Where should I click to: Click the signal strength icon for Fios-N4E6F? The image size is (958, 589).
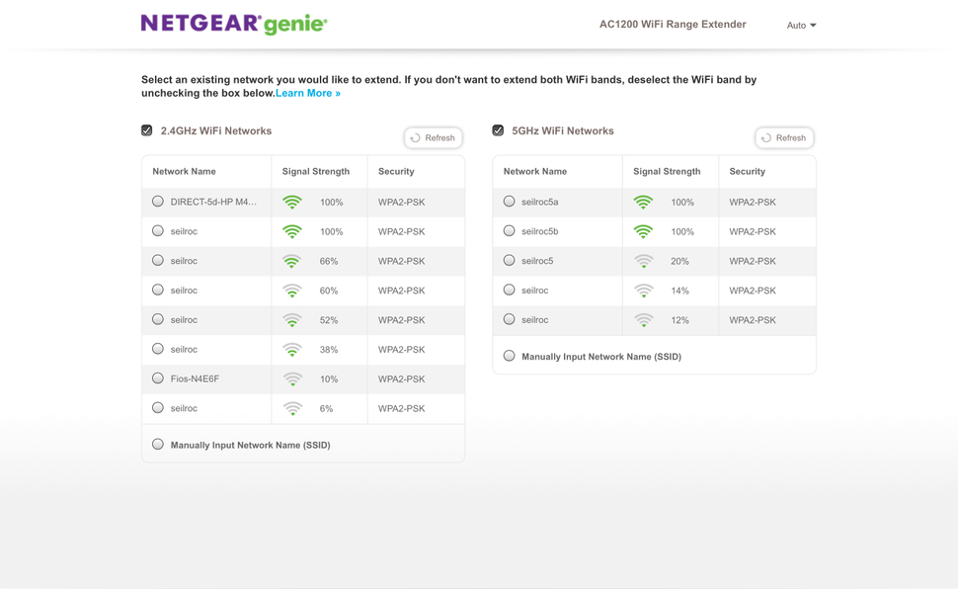point(291,379)
